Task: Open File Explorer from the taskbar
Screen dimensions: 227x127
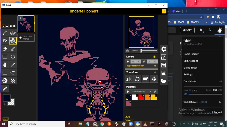Action: (x=80, y=124)
